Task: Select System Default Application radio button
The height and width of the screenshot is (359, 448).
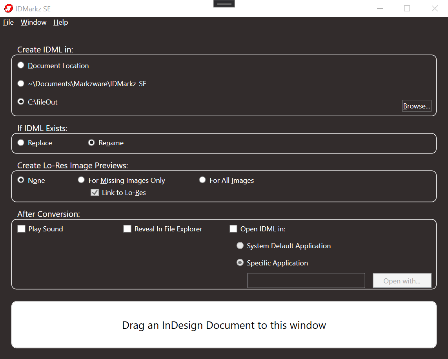Action: [x=240, y=246]
